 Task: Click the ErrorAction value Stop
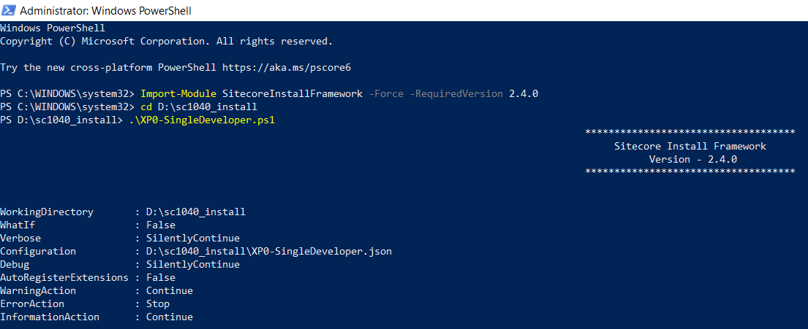pos(158,303)
